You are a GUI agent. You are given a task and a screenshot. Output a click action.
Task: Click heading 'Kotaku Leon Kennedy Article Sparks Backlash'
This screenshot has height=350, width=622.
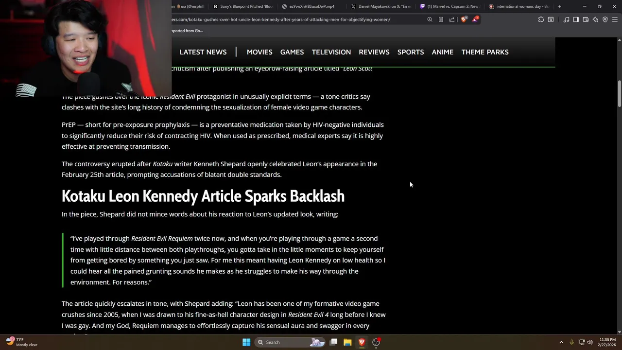(203, 196)
